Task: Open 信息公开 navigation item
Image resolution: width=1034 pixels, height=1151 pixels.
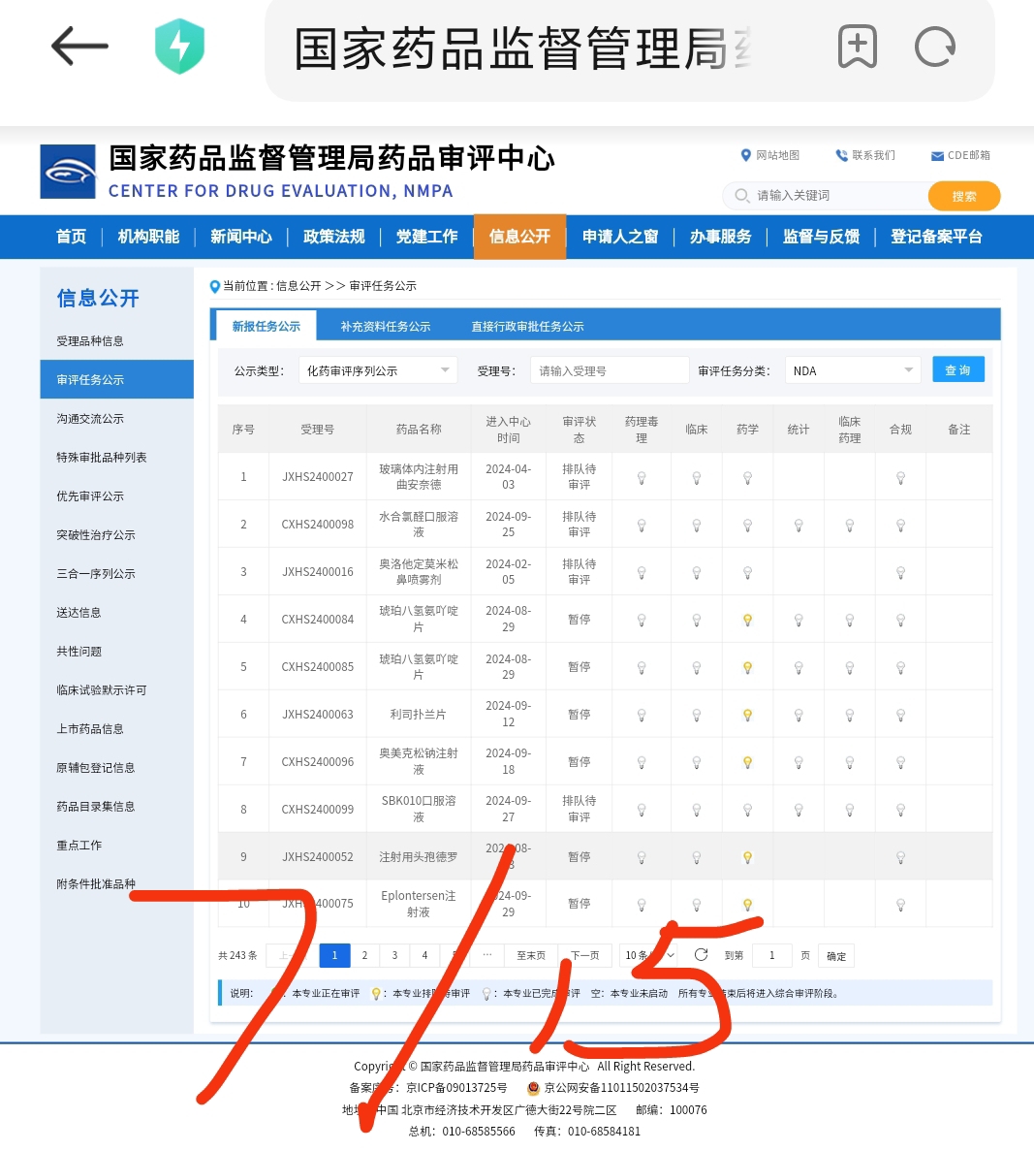Action: (519, 237)
